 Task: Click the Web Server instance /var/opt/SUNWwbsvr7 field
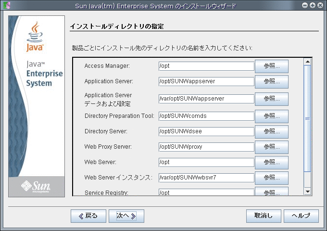coord(206,178)
